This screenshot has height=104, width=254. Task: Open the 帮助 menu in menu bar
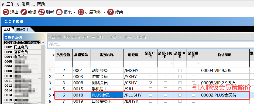coord(39,4)
